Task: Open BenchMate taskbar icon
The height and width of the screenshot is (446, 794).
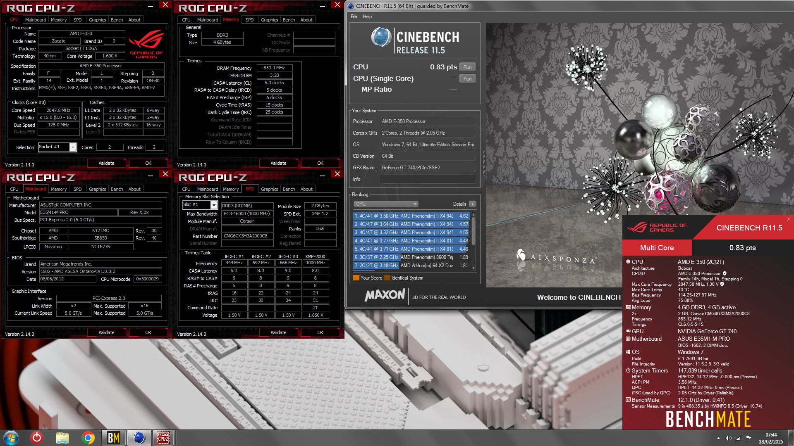Action: coord(113,438)
